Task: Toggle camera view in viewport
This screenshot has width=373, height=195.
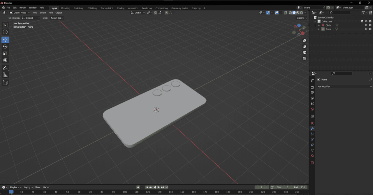Action: click(x=305, y=52)
